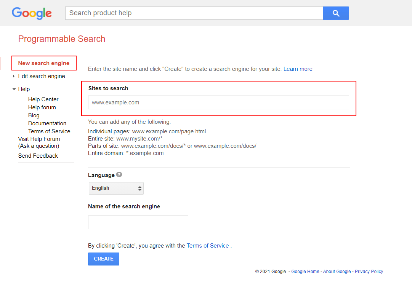Open the Documentation sidebar link

[x=47, y=123]
